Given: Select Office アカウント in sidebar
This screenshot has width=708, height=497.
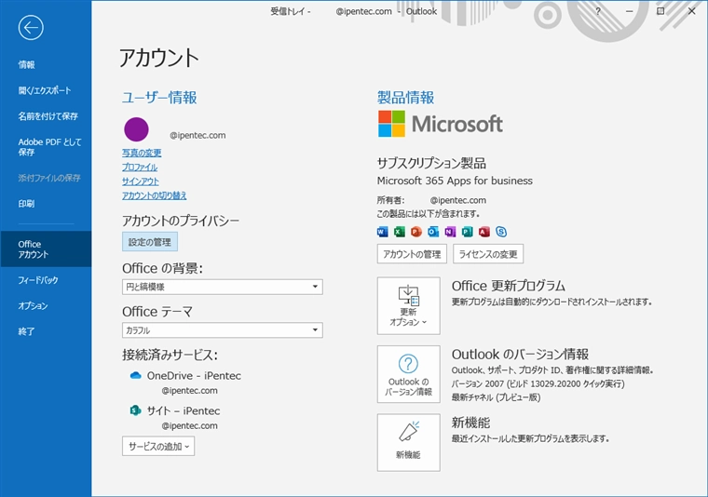Looking at the screenshot, I should pos(46,248).
